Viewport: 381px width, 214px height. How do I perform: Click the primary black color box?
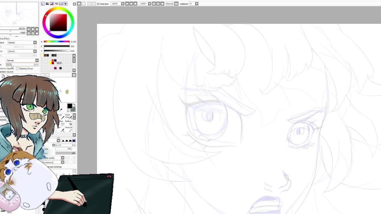tap(70, 106)
